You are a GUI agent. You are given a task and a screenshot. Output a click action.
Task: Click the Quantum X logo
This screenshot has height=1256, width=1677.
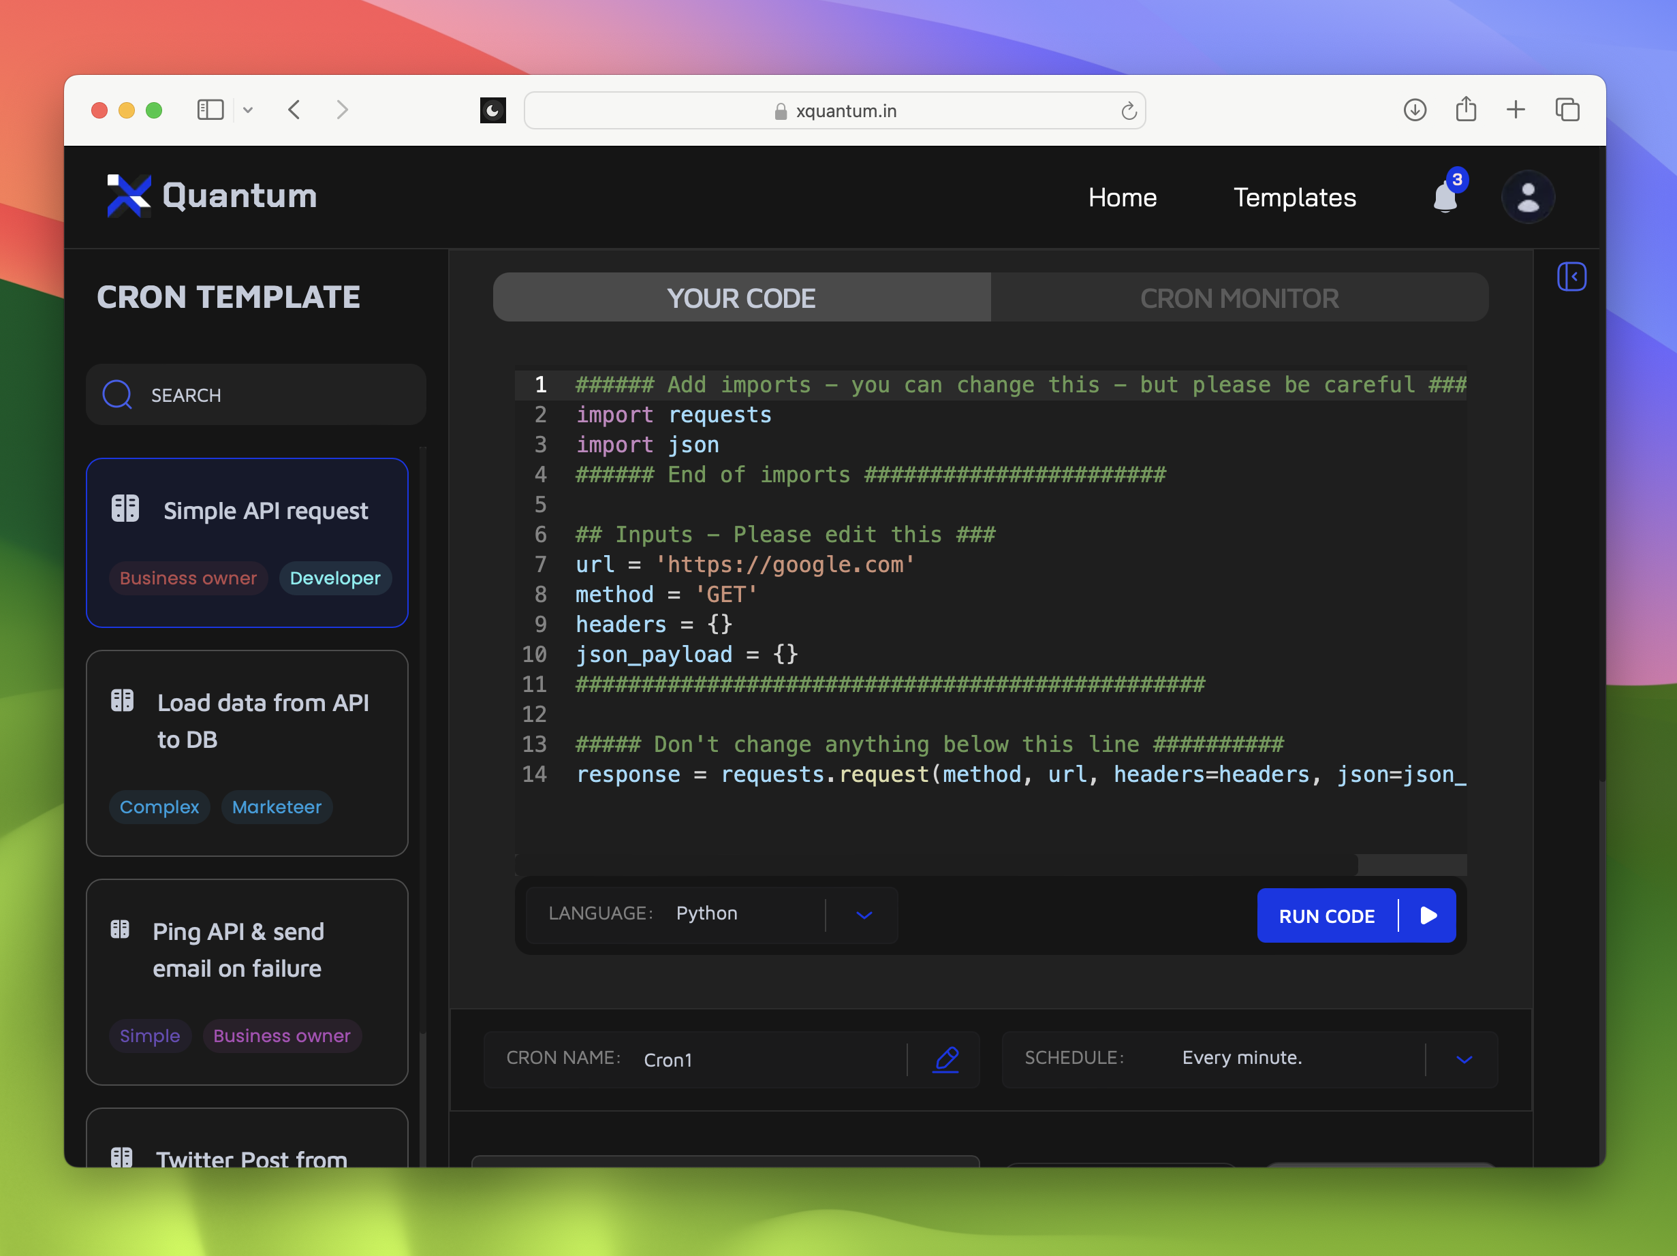click(x=129, y=195)
